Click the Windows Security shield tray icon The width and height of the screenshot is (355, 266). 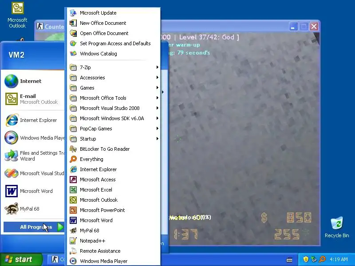[306, 259]
